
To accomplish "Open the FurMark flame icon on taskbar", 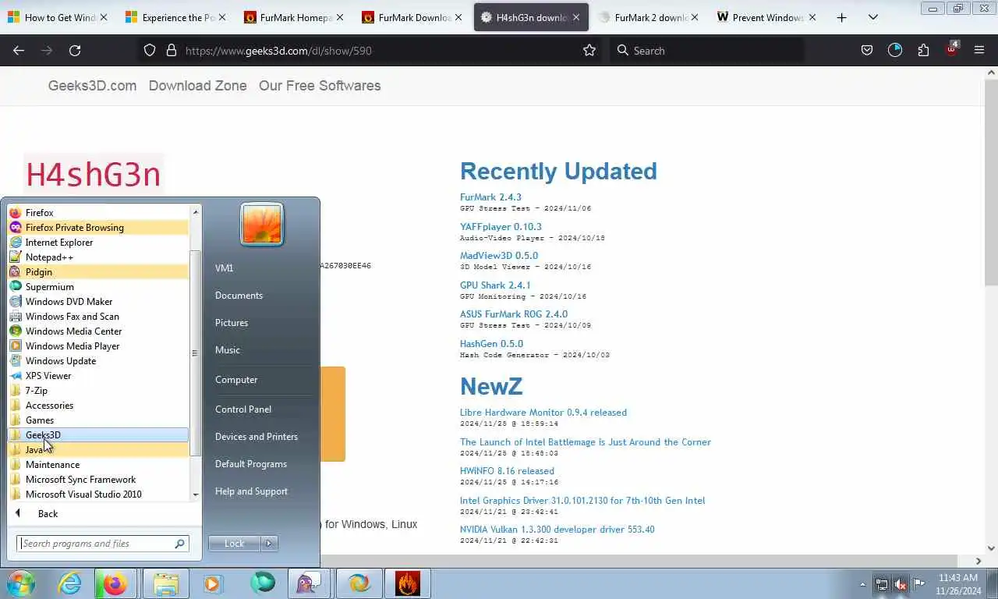I will point(407,583).
